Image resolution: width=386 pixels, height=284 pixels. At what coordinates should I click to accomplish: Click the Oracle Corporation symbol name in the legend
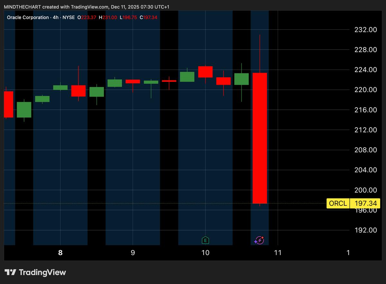(x=28, y=17)
